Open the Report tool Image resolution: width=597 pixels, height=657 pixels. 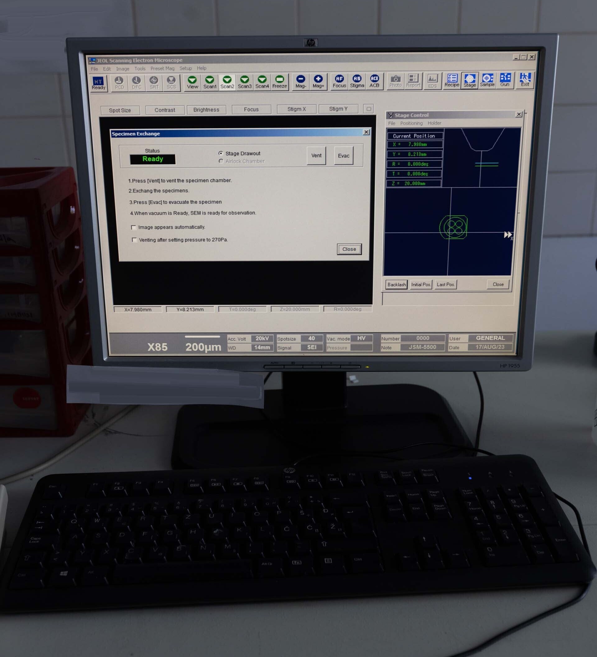click(x=413, y=81)
